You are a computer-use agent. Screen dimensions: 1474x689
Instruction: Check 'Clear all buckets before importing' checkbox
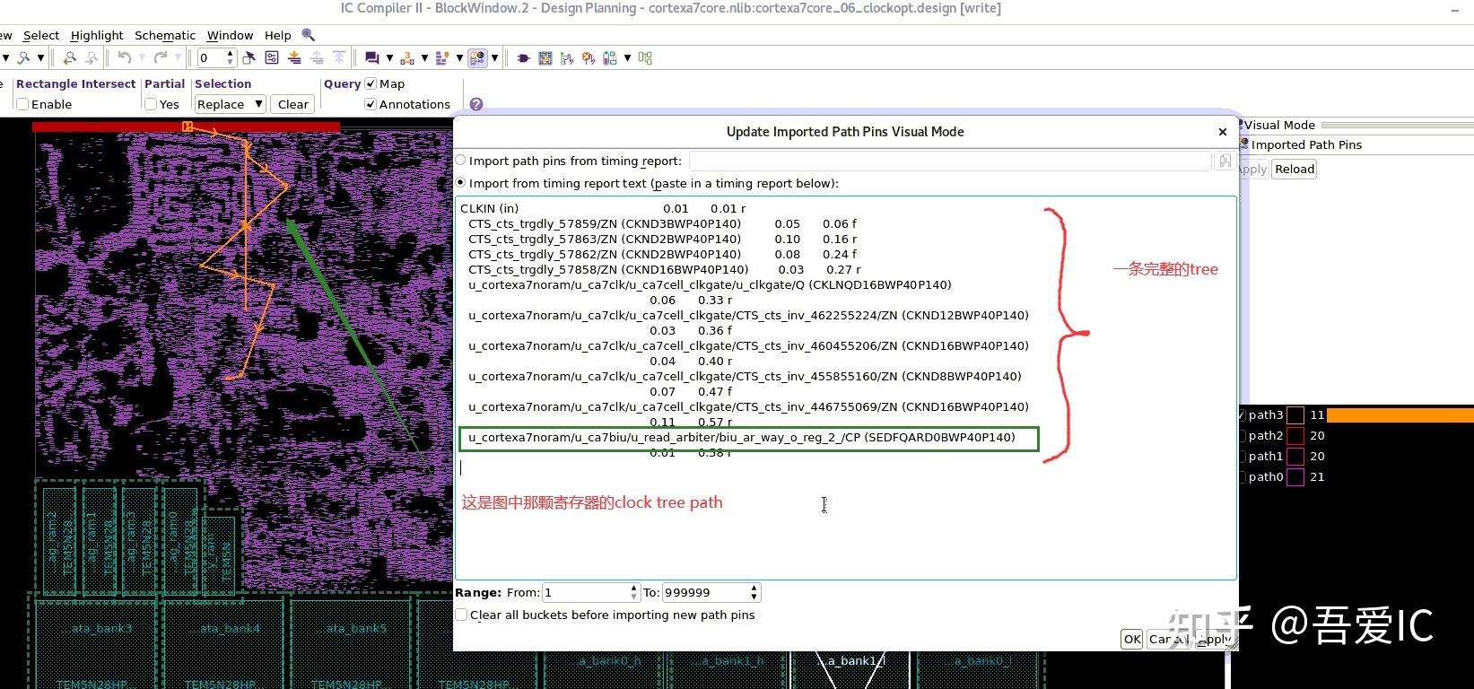point(461,615)
